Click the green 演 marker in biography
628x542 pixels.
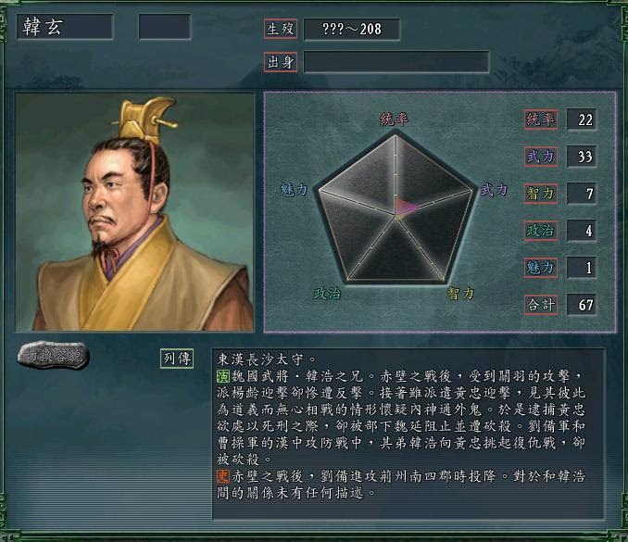click(222, 376)
